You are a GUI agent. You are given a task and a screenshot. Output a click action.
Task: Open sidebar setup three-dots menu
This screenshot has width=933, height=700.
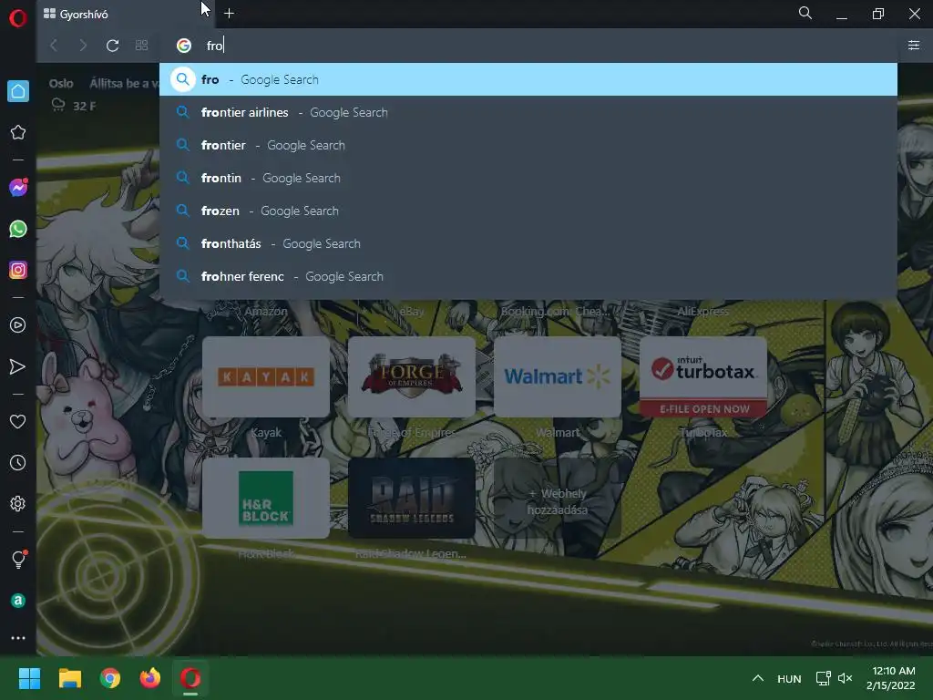18,637
